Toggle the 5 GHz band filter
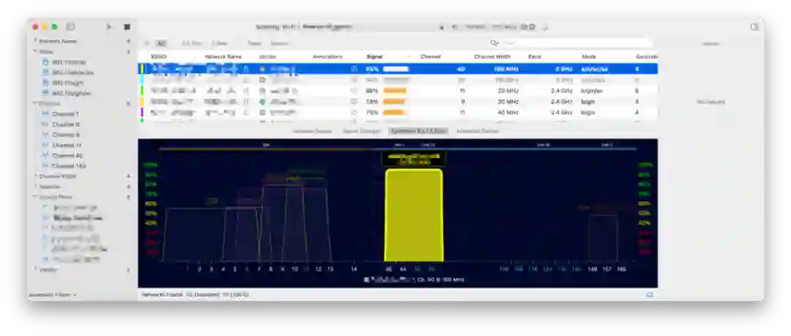 click(220, 43)
